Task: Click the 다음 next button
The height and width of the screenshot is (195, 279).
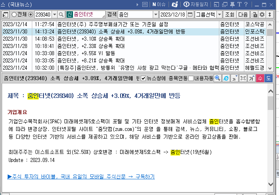Action: [x=243, y=15]
